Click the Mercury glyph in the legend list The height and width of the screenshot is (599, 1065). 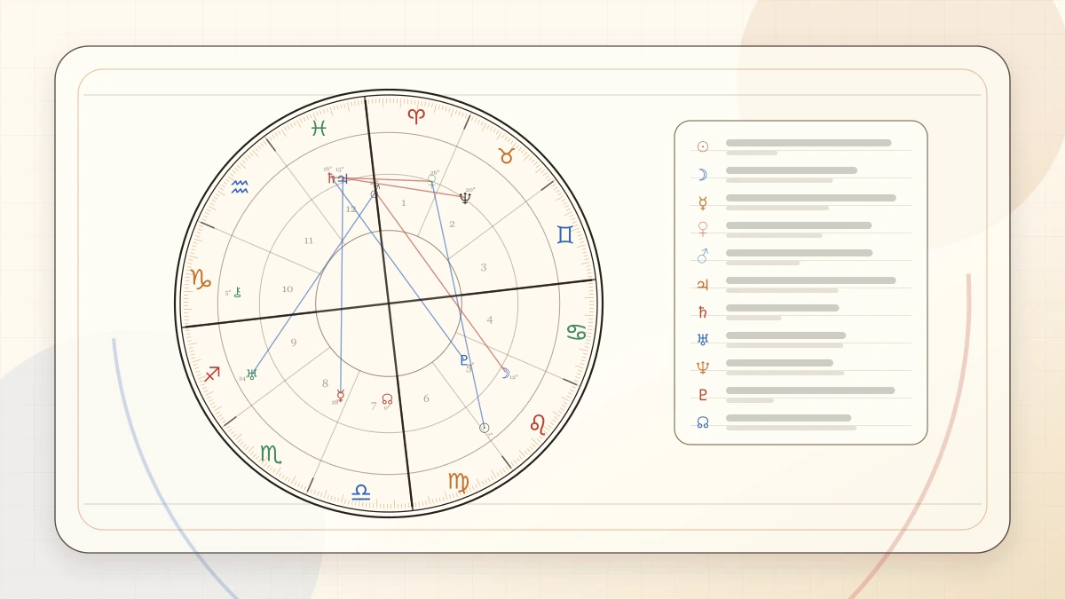(x=703, y=202)
